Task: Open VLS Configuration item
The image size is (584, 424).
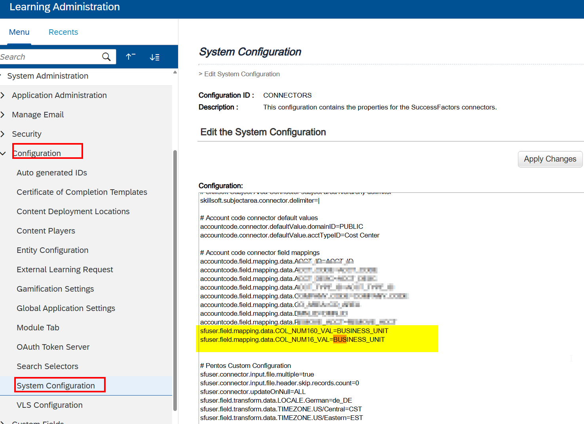Action: click(49, 405)
